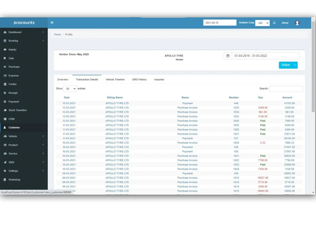The height and width of the screenshot is (237, 316).
Task: Click the Payment circle icon in sidebar
Action: point(5,102)
